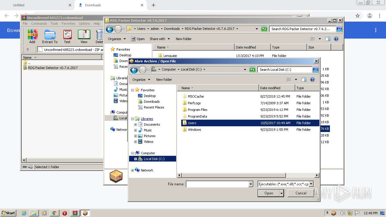Click New folder in RDG explorer toolbar
386x217 pixels.
[184, 39]
